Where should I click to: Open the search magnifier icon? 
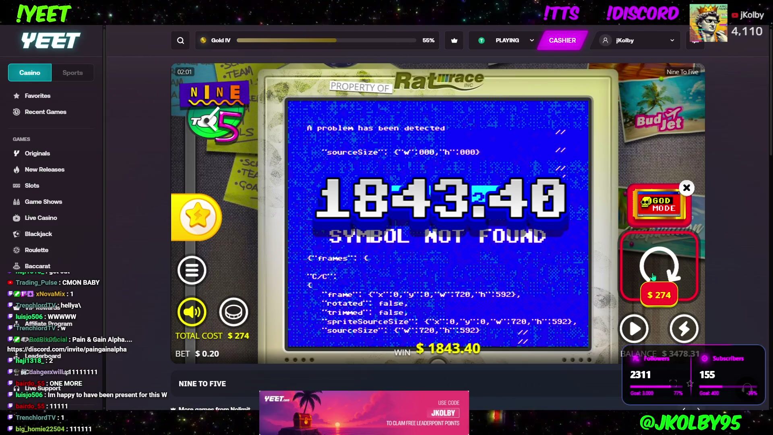180,40
